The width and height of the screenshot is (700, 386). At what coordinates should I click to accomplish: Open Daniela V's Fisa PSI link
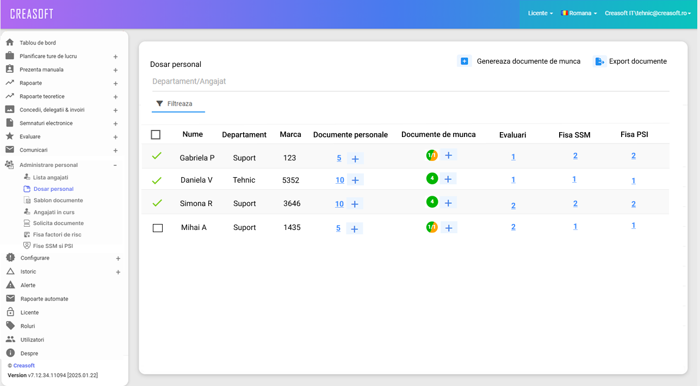tap(634, 181)
